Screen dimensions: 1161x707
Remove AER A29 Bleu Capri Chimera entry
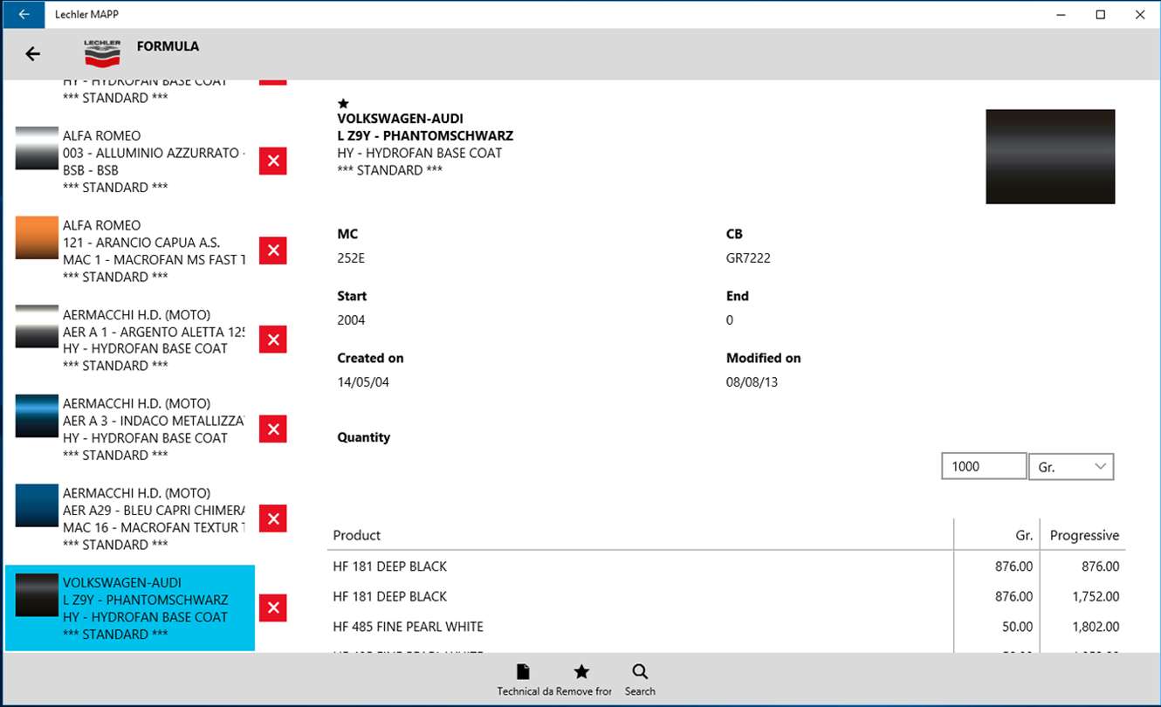(273, 518)
